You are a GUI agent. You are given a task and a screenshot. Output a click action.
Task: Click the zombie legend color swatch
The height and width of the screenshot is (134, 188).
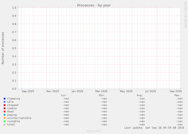click(5, 108)
